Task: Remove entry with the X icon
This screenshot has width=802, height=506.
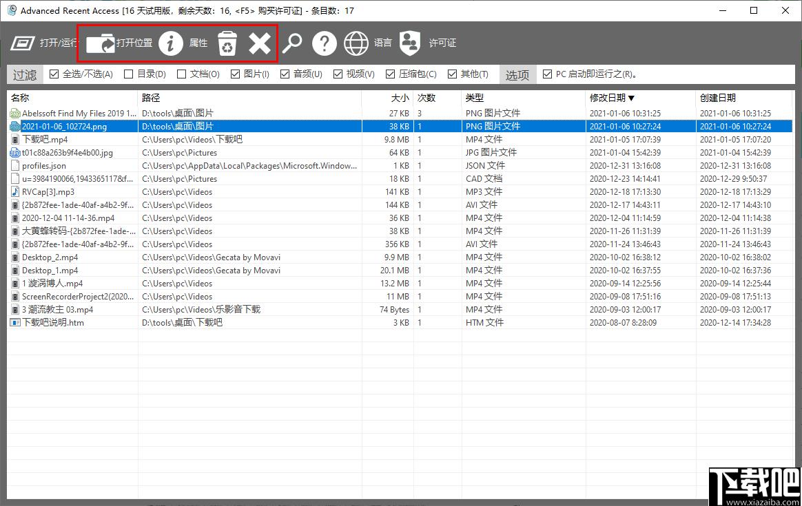Action: (x=260, y=43)
